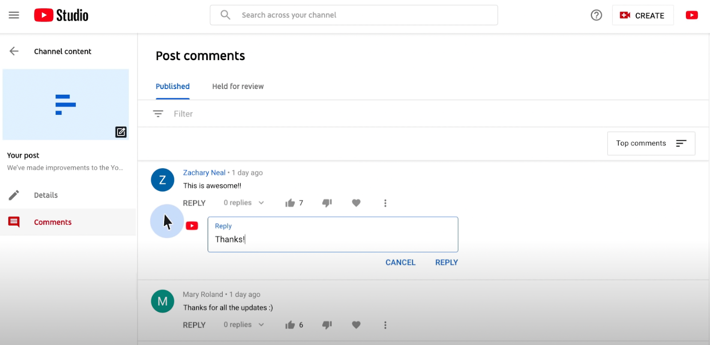Click the edit icon on post thumbnail
Viewport: 710px width, 345px height.
[x=121, y=132]
